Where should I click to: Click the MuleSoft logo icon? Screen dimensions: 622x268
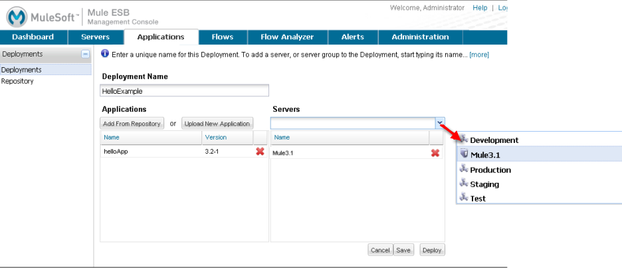tap(18, 17)
